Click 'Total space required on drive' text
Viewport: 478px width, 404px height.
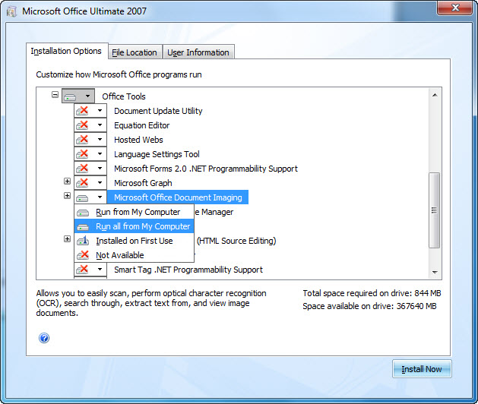(372, 293)
